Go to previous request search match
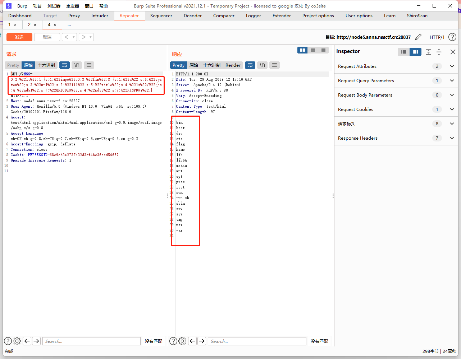Screen dimensions: 461x359 27,341
